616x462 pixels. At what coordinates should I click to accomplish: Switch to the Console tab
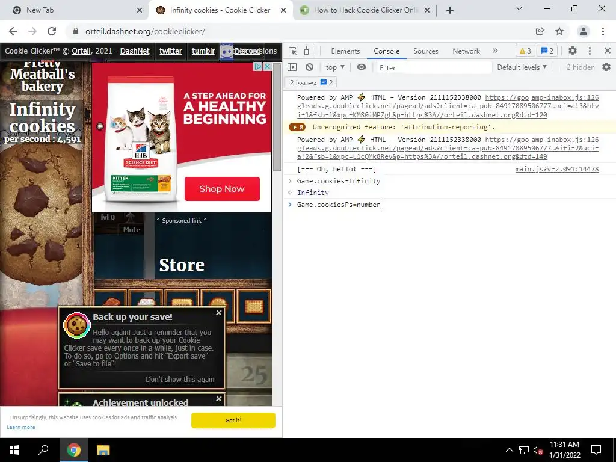tap(387, 51)
